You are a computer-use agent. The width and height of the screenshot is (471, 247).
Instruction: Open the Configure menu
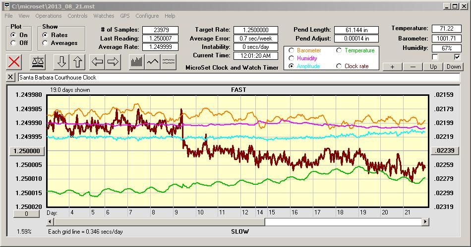coord(147,16)
